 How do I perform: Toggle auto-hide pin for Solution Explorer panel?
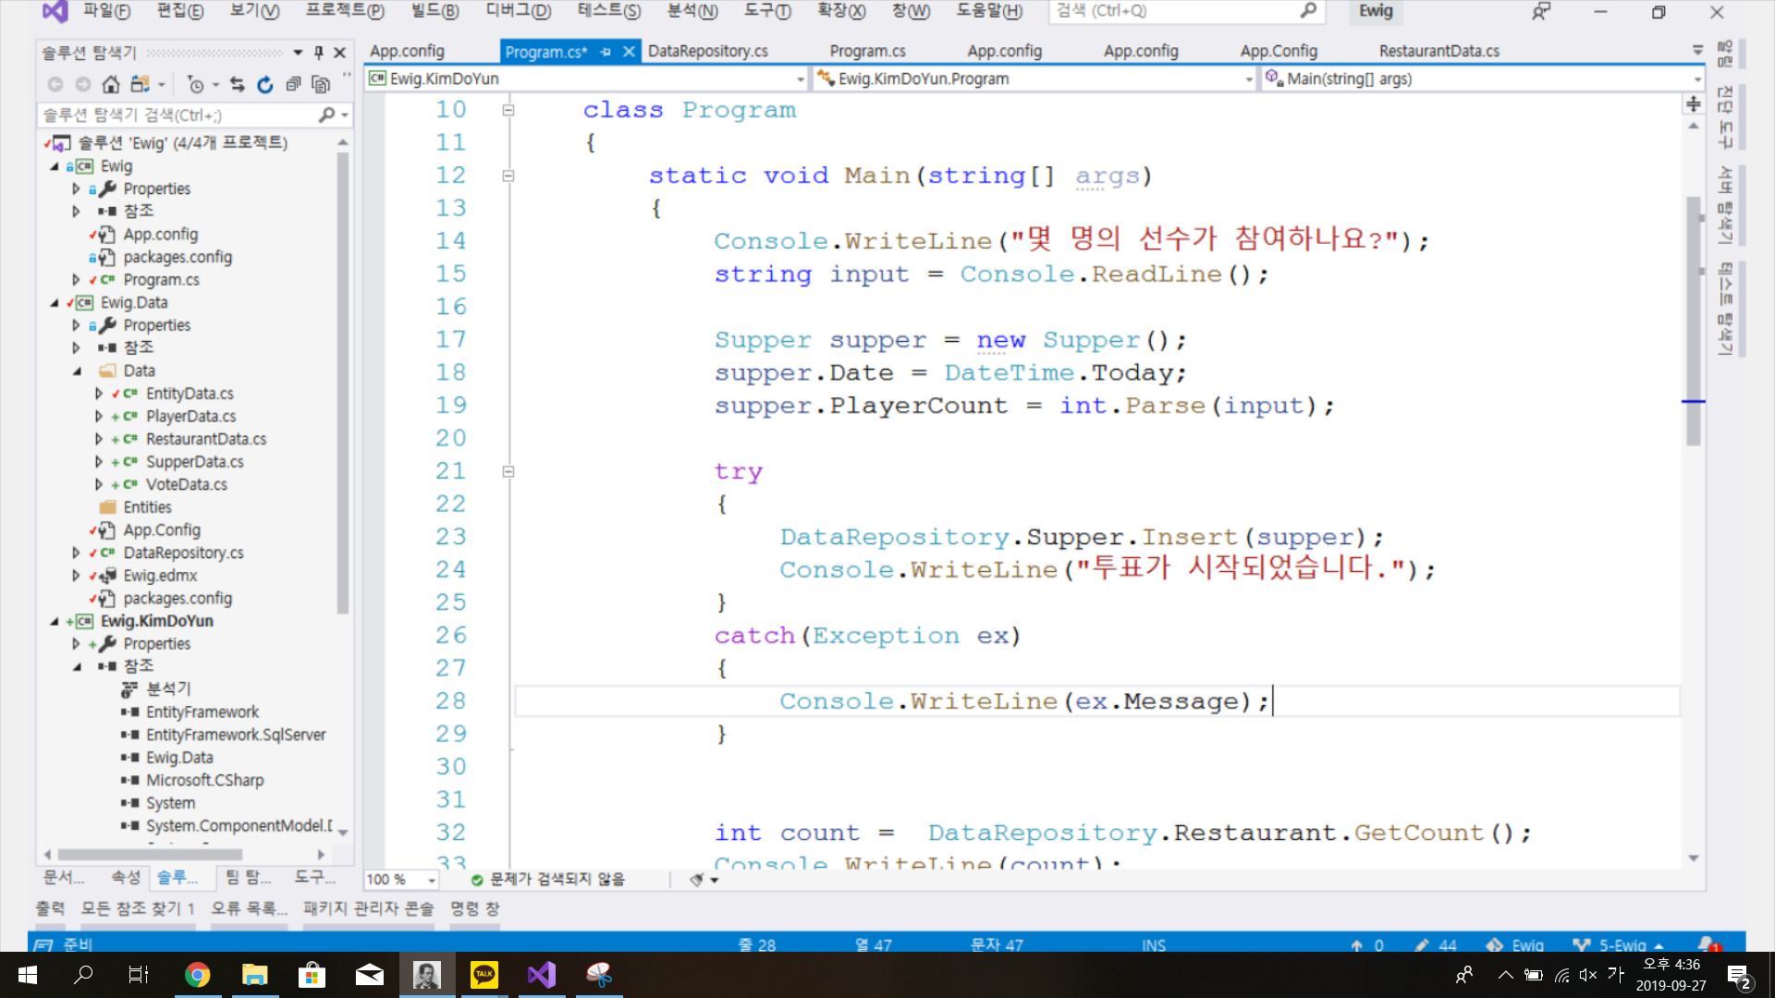319,53
